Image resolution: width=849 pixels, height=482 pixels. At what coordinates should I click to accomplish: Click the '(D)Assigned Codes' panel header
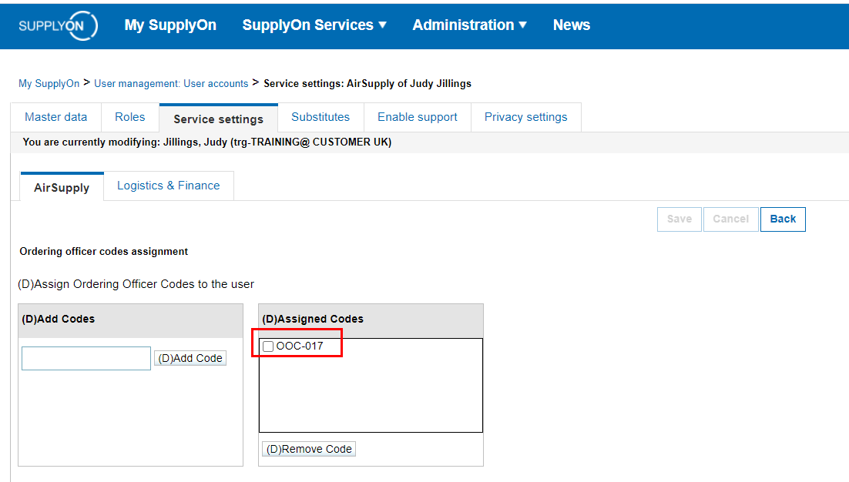click(371, 320)
